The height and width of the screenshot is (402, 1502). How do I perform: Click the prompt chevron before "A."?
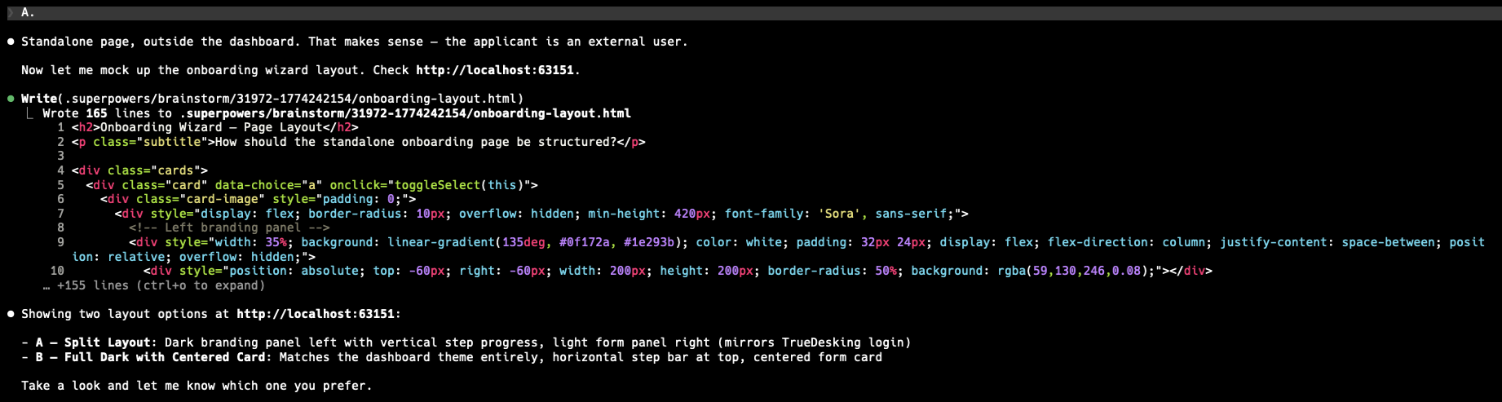click(x=11, y=12)
